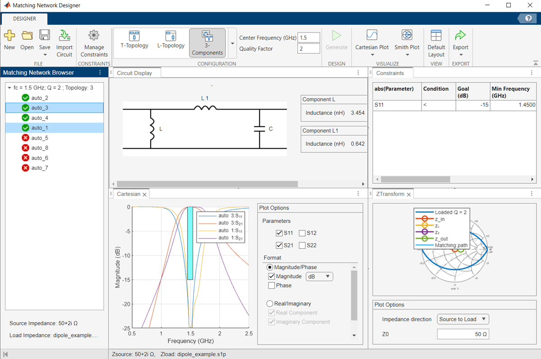Screen dimensions: 541x359
Task: Uncheck the S11 parameter checkbox
Action: (280, 233)
